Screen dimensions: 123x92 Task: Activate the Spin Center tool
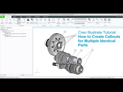pyautogui.click(x=19, y=21)
